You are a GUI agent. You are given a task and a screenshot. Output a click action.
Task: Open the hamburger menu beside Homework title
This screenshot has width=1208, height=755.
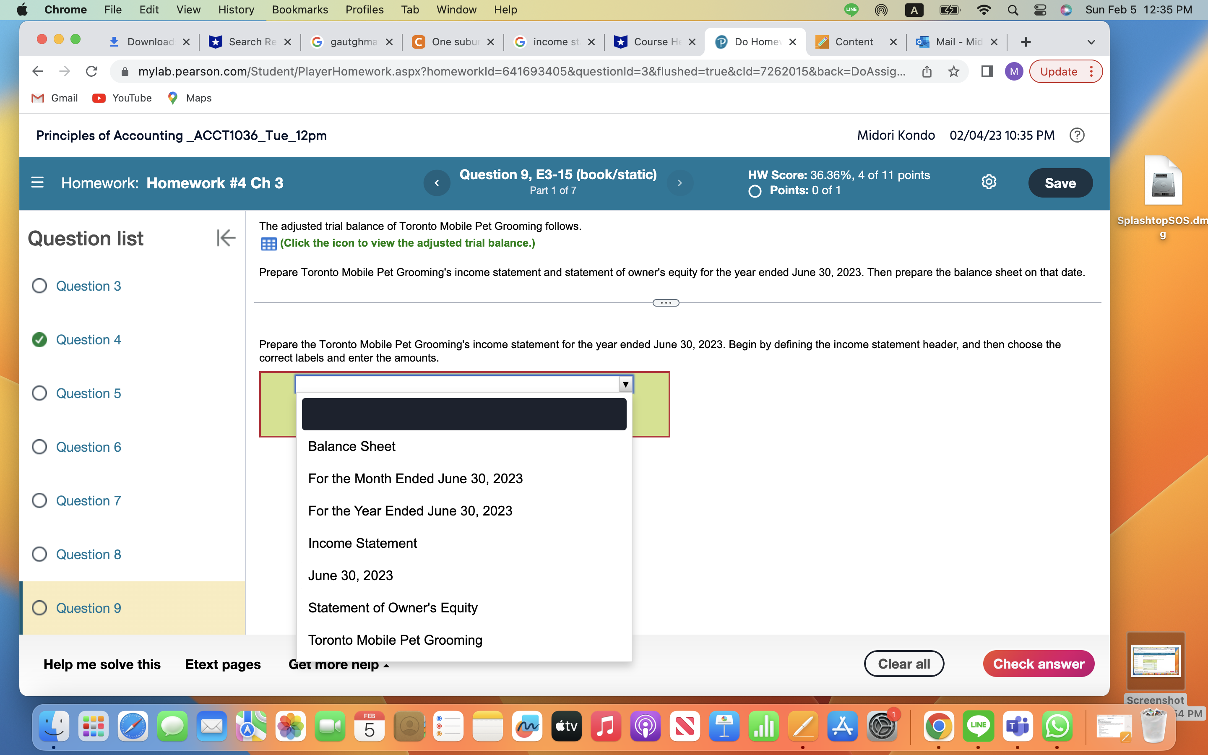point(37,183)
